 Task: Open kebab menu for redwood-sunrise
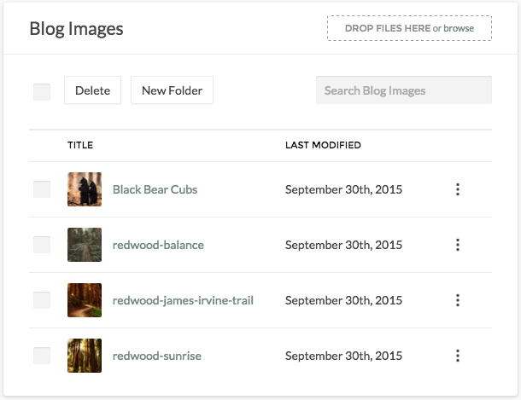pyautogui.click(x=458, y=356)
